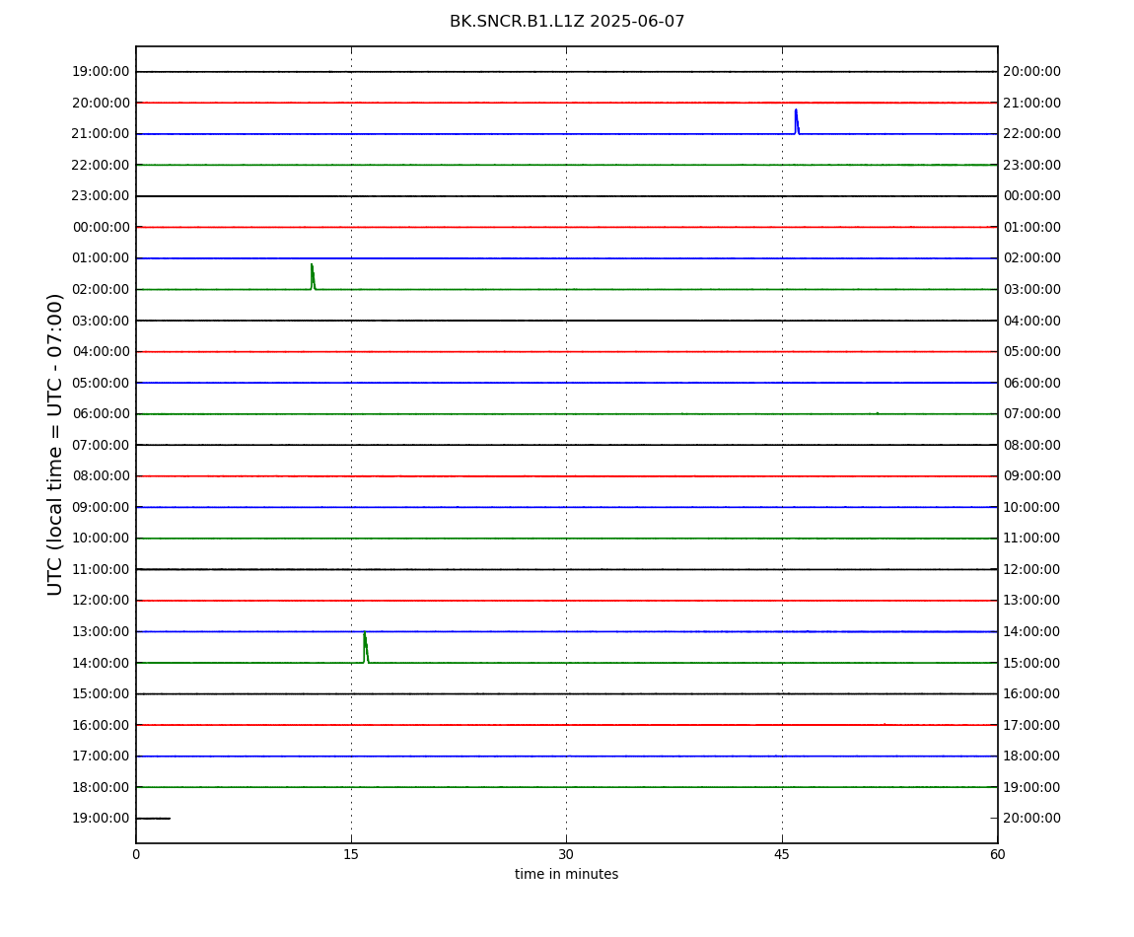Click the right-axis label 16:00:00
The height and width of the screenshot is (937, 1134).
(1032, 694)
